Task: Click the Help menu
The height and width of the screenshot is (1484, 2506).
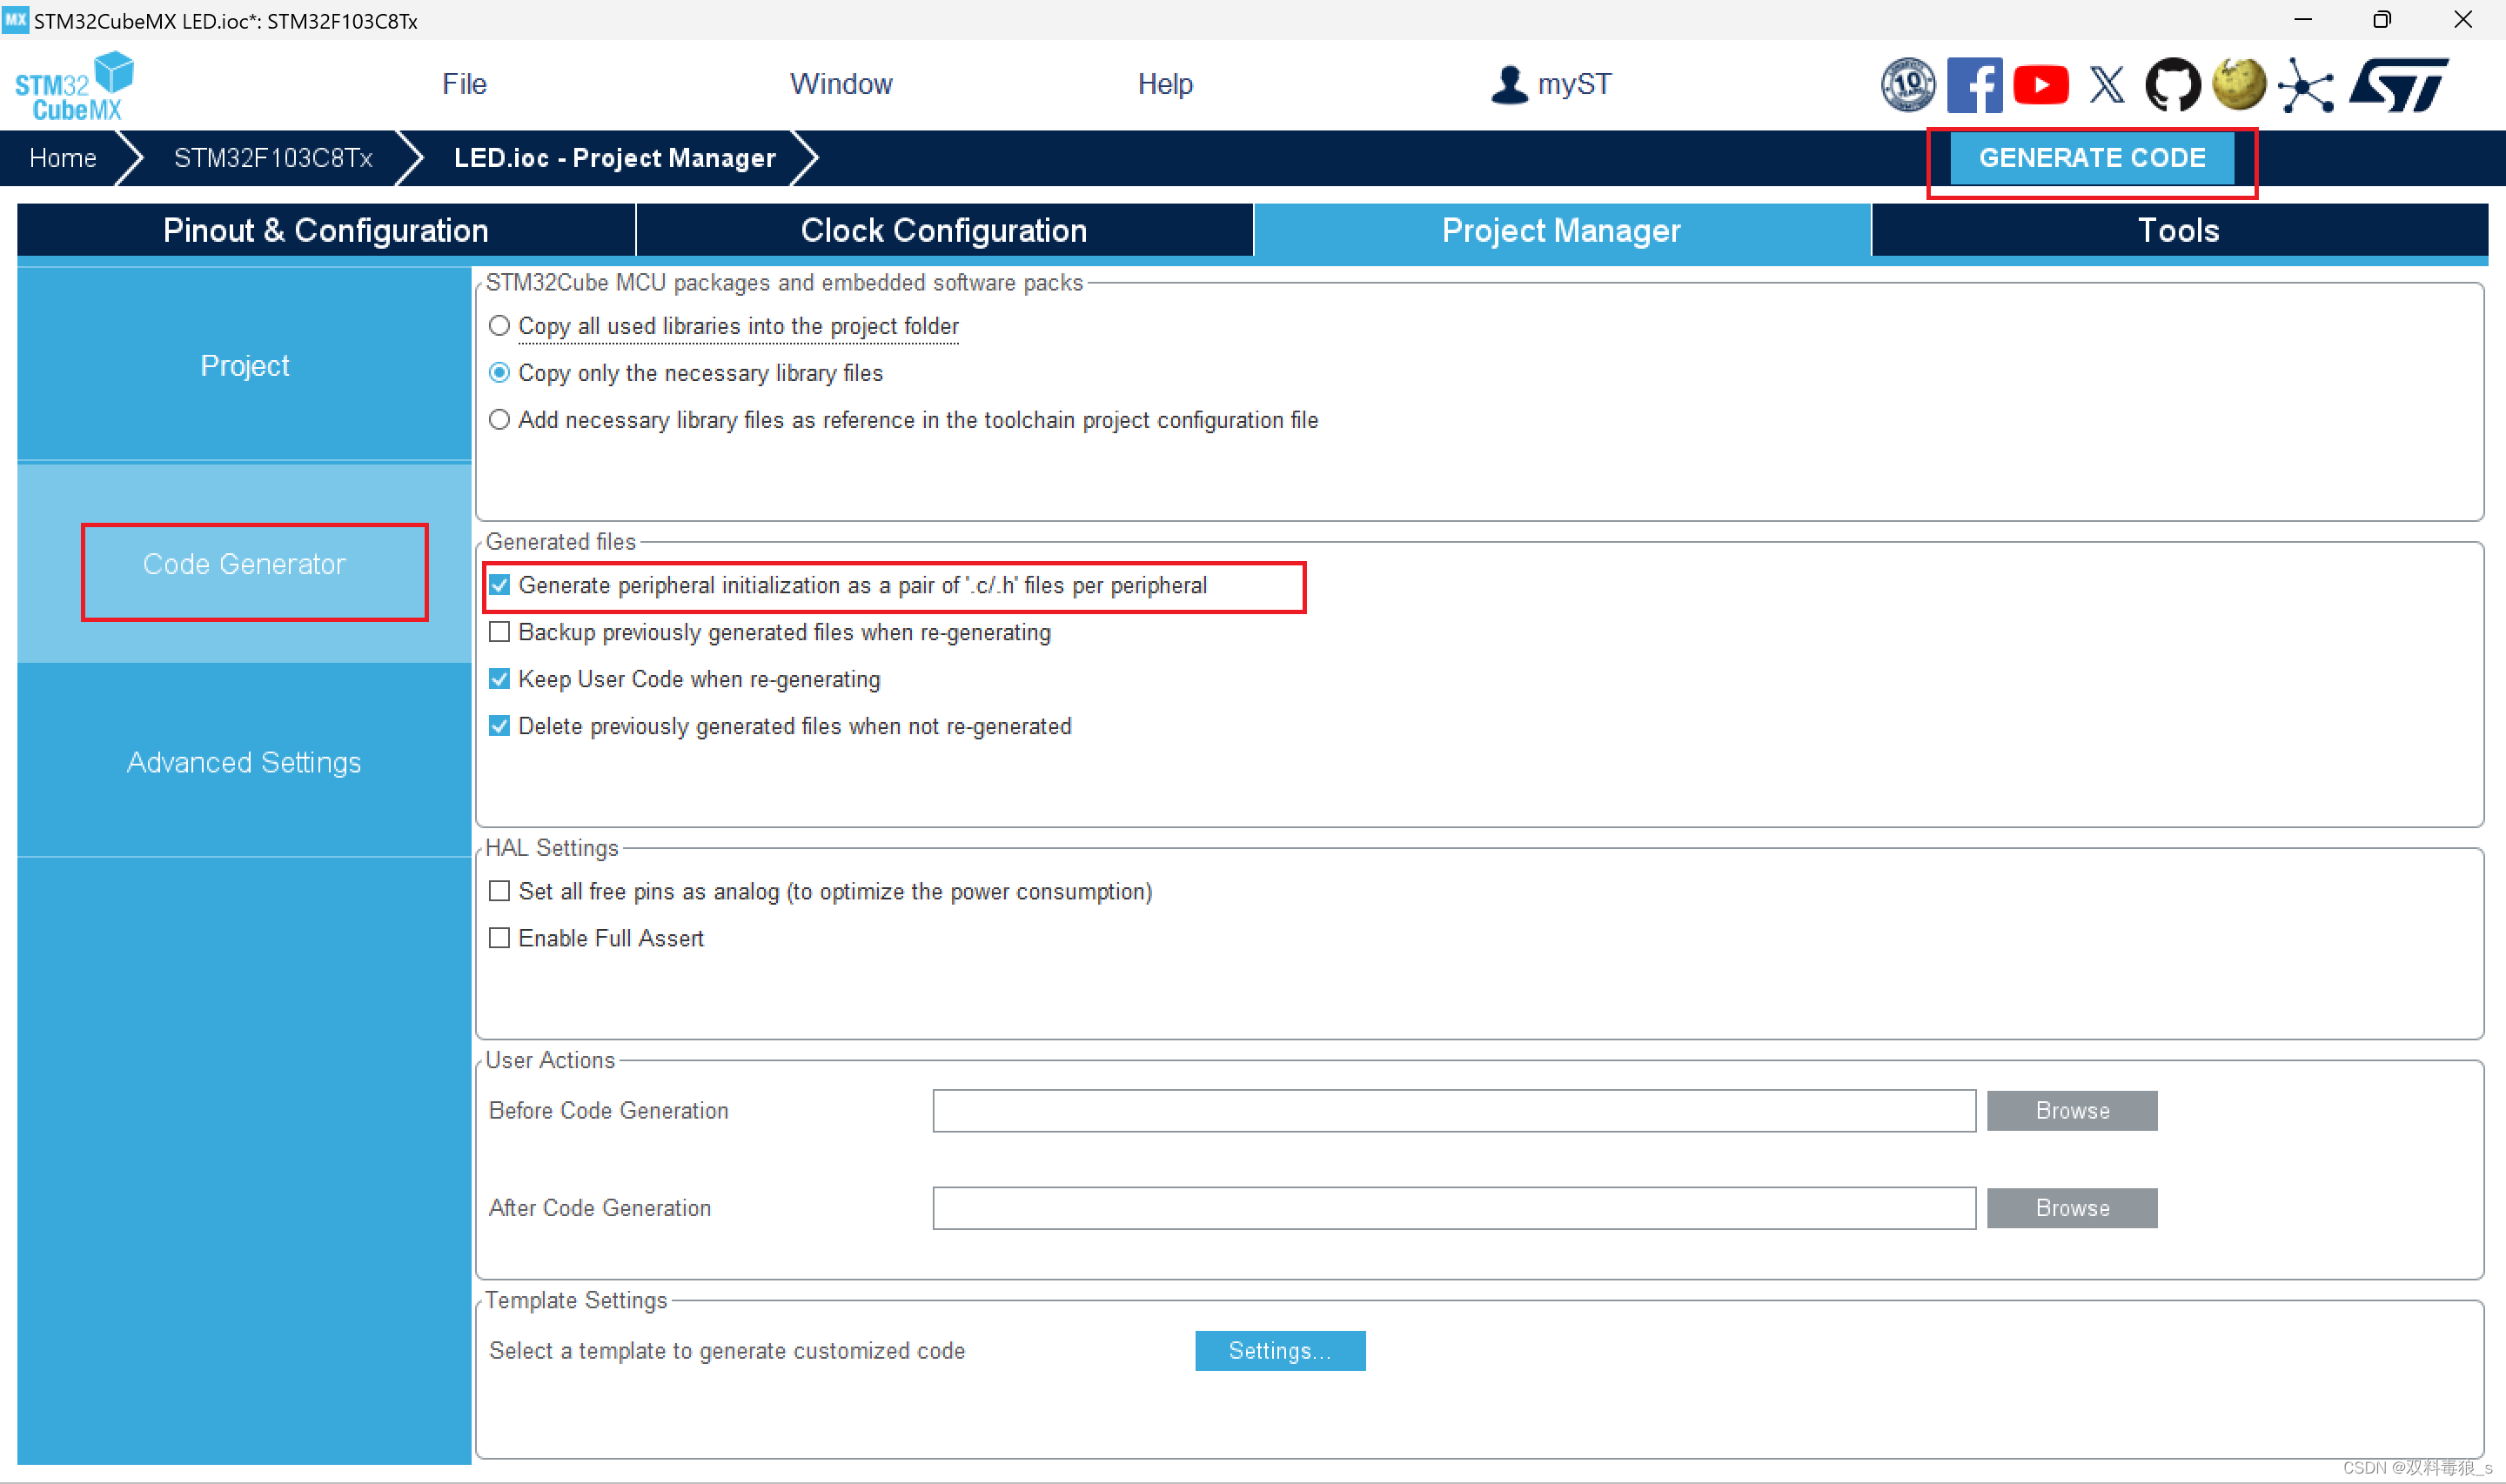Action: point(1163,83)
